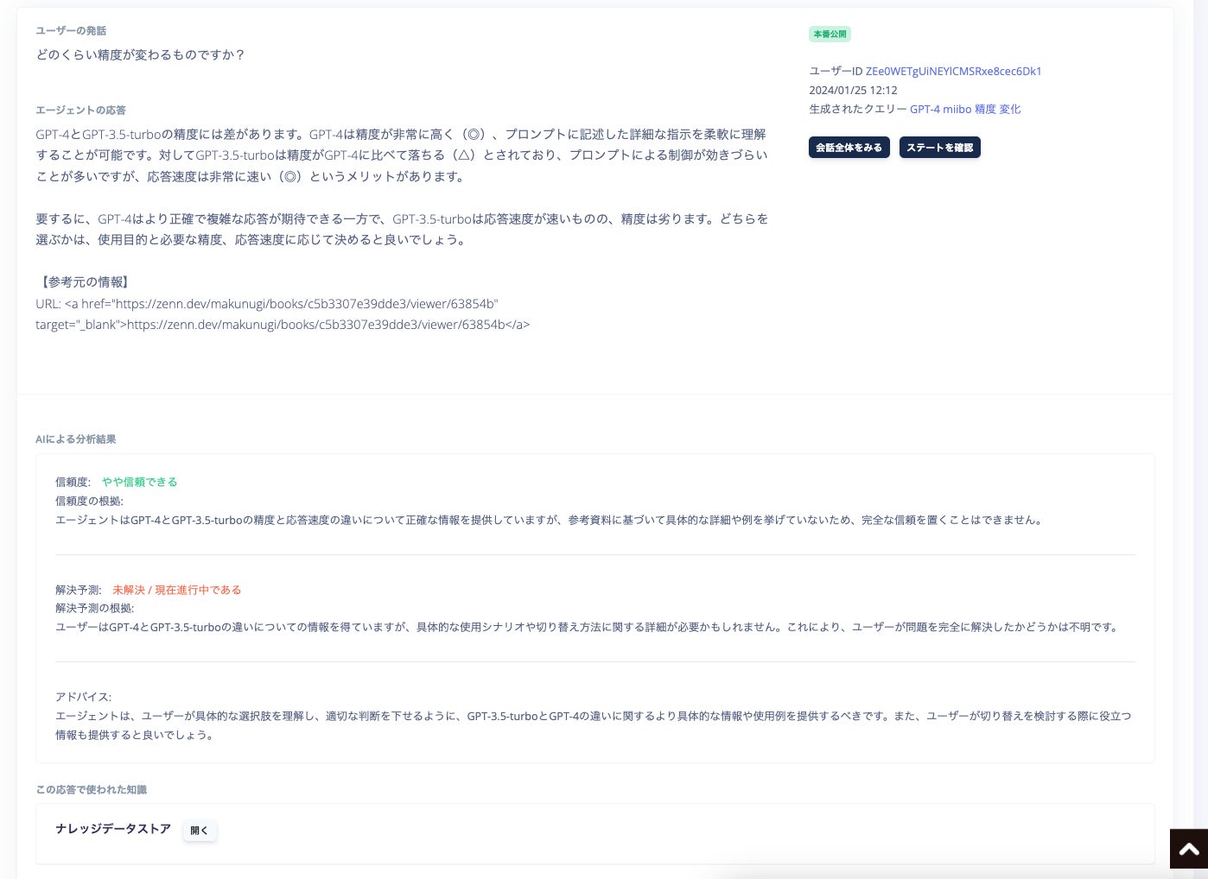Click the 【参考元の情報】 label
The image size is (1208, 879).
85,282
